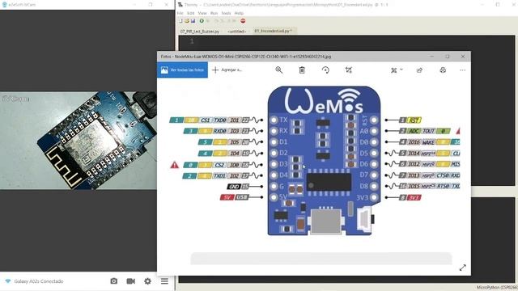This screenshot has width=518, height=291.
Task: Maximize the iVCam window
Action: point(151,5)
